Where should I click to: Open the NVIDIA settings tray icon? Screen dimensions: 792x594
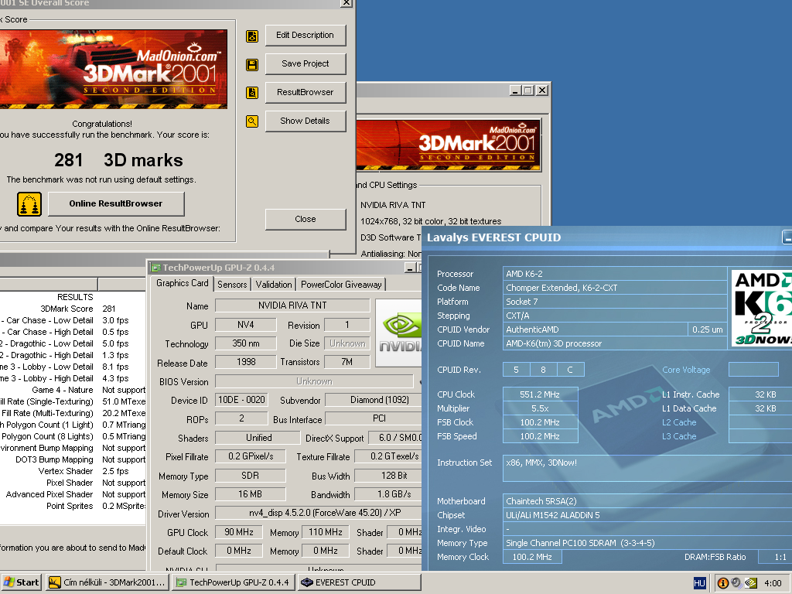pyautogui.click(x=751, y=583)
